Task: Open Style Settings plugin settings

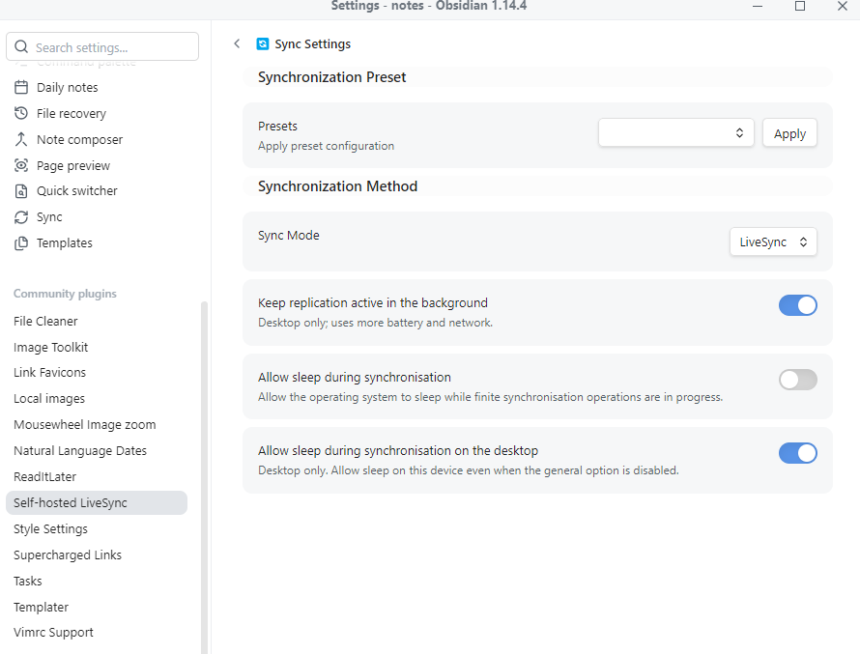Action: (97, 529)
